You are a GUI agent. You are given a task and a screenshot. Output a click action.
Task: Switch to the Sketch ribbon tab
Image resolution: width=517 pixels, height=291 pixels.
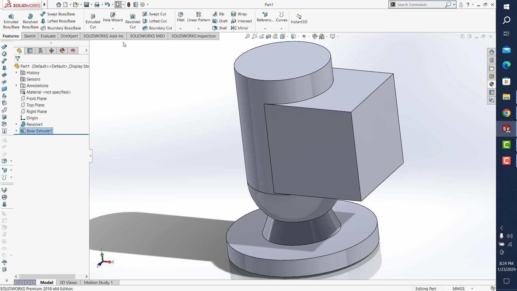[x=30, y=36]
